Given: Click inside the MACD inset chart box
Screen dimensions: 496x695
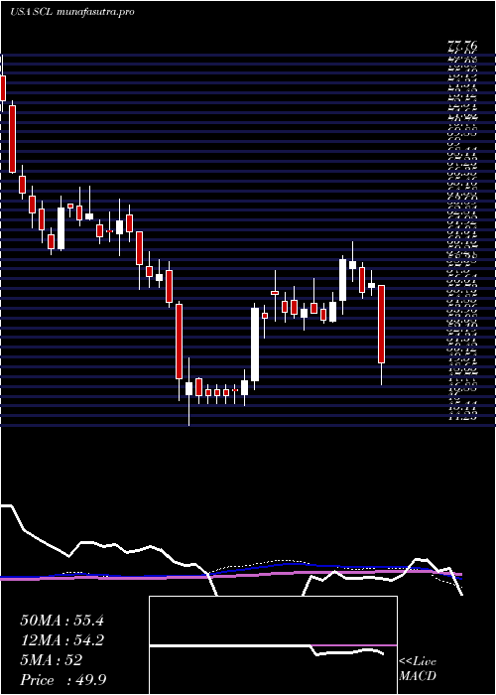Looking at the screenshot, I should click(x=273, y=645).
